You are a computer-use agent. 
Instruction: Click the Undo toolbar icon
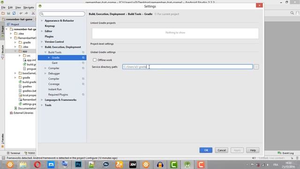[21, 13]
